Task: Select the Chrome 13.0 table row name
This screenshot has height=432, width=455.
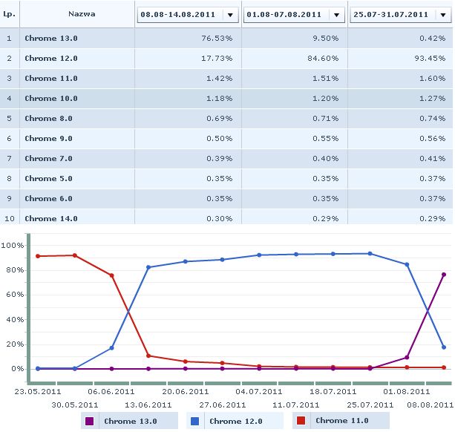Action: click(x=51, y=39)
